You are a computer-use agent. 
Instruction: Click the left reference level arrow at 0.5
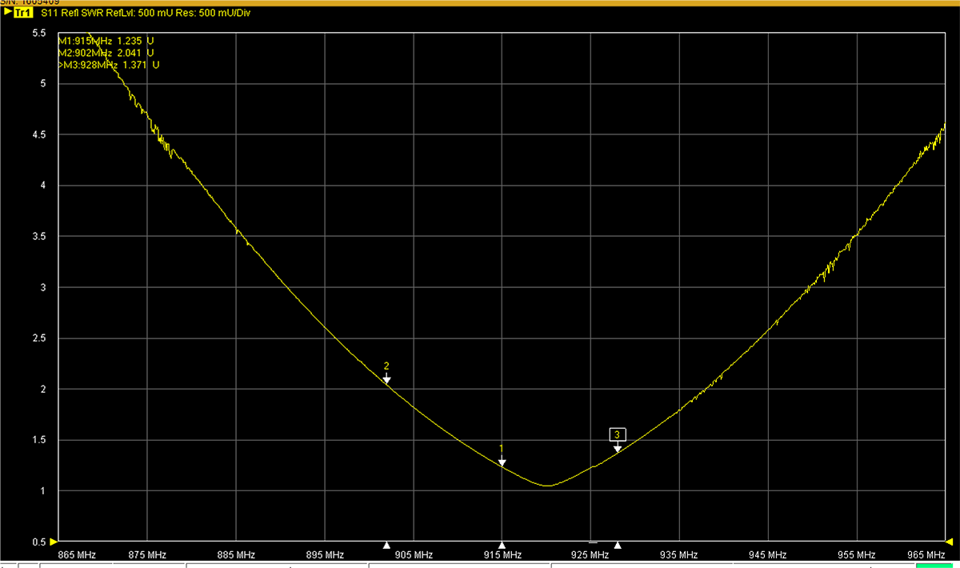pos(54,542)
